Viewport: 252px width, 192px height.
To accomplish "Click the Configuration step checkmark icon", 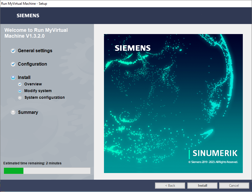I will pos(13,64).
